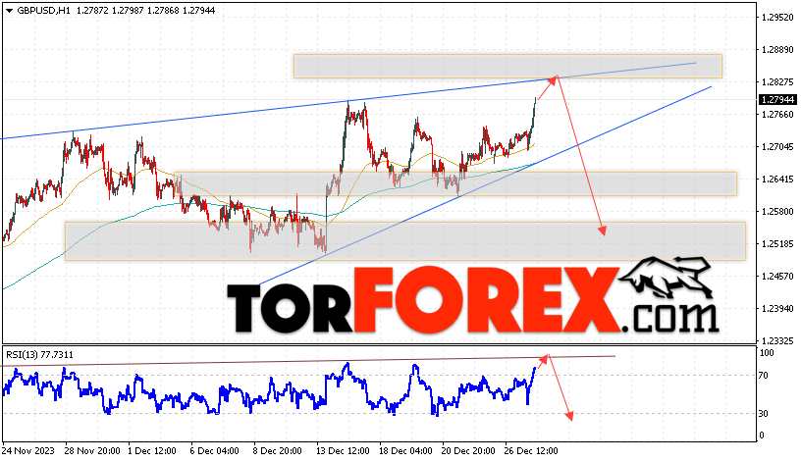Click price scale value 1.28275

point(777,81)
